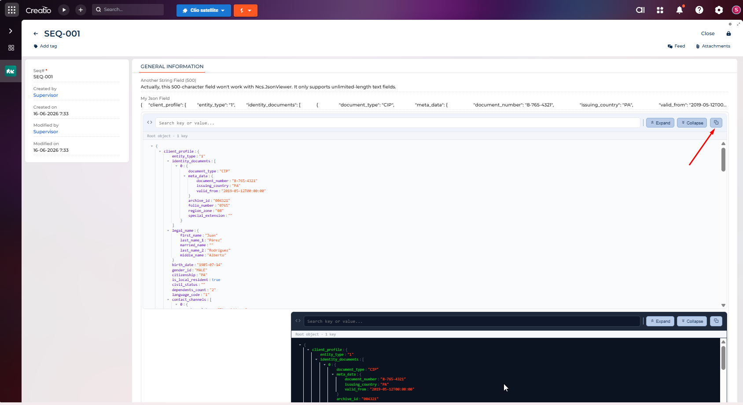Open the Modified by Supervisor link

[x=46, y=132]
